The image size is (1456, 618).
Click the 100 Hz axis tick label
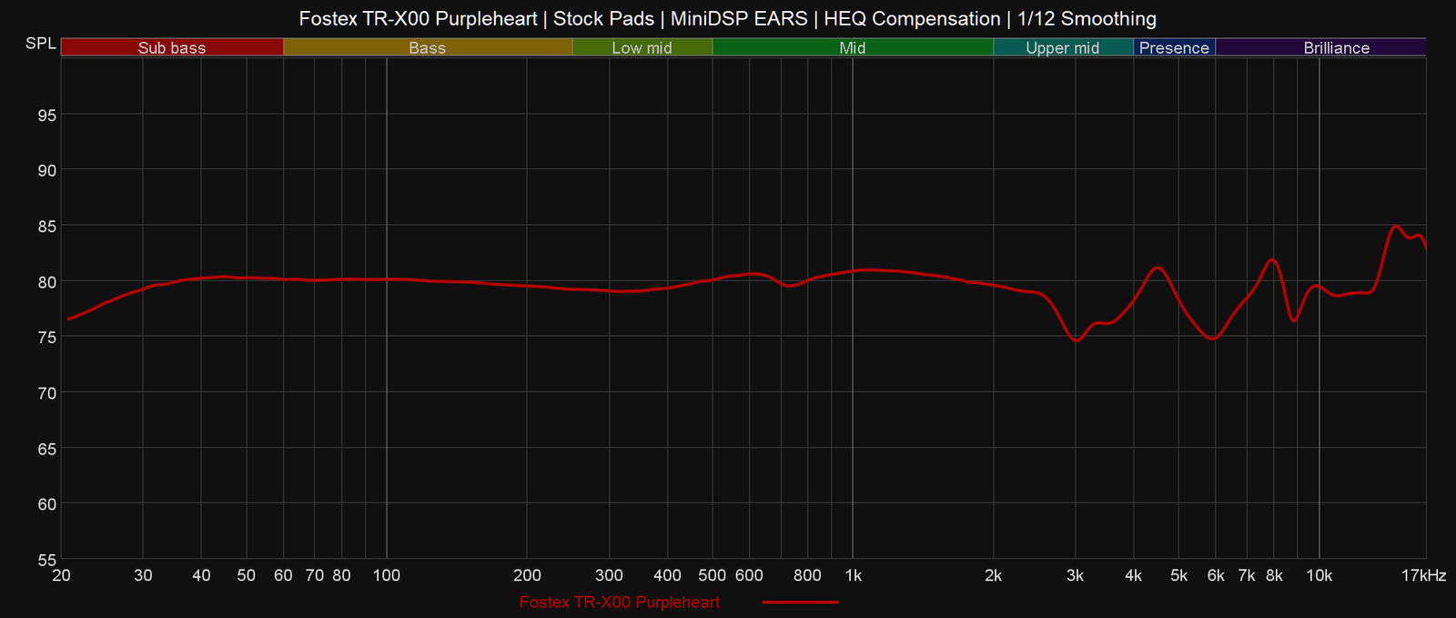coord(387,575)
